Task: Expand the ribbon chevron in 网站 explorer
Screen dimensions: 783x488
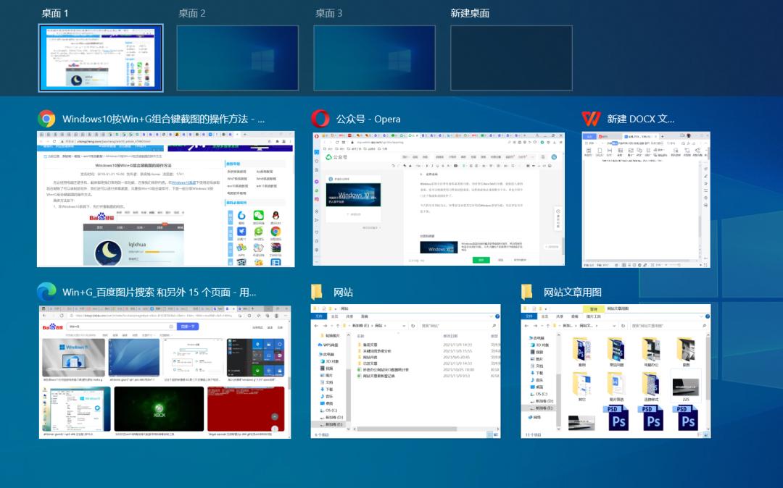Action: [x=490, y=316]
